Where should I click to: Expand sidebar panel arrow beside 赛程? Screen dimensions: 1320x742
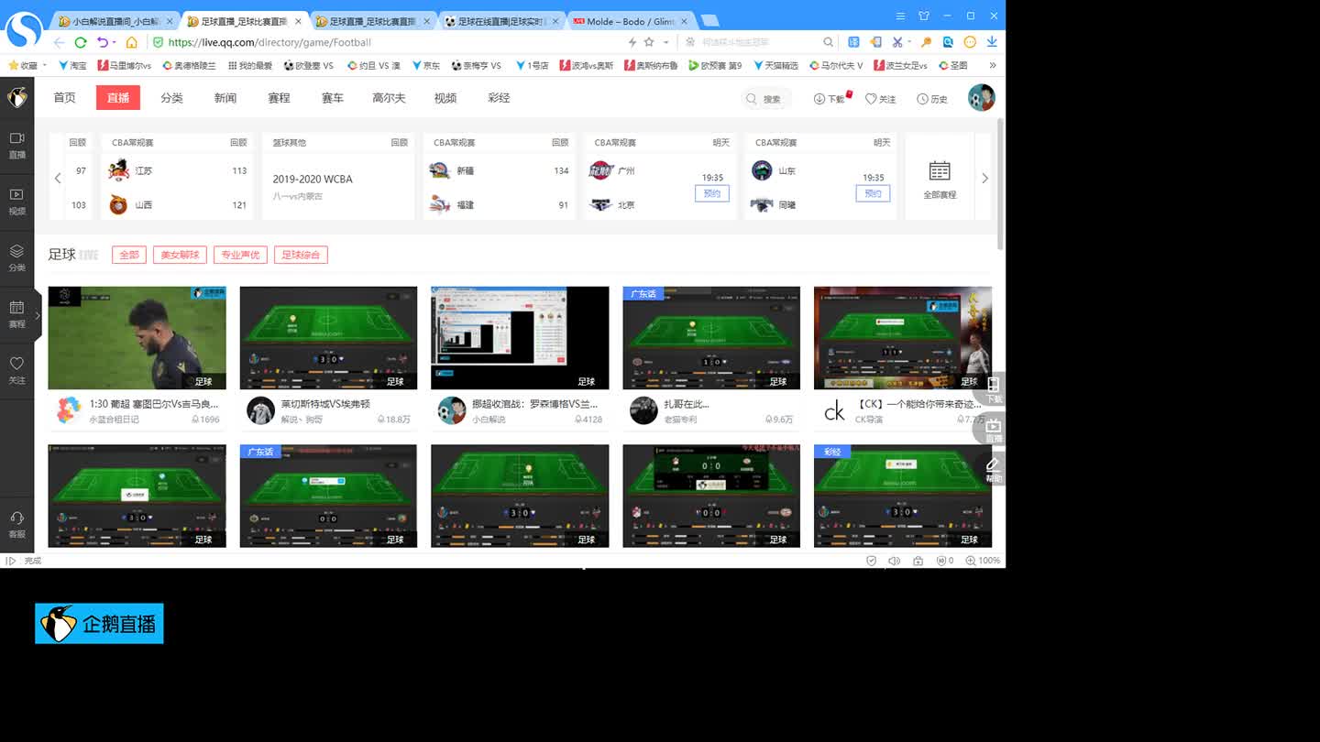pos(38,316)
